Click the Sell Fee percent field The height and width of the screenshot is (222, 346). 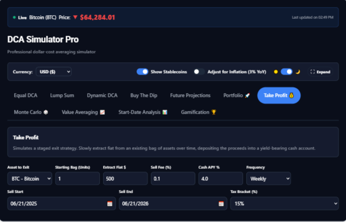pos(173,178)
